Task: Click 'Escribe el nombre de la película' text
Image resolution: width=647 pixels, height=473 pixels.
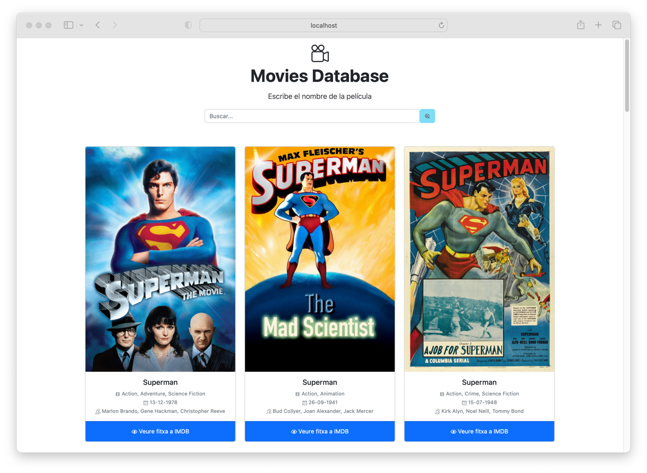Action: point(320,96)
